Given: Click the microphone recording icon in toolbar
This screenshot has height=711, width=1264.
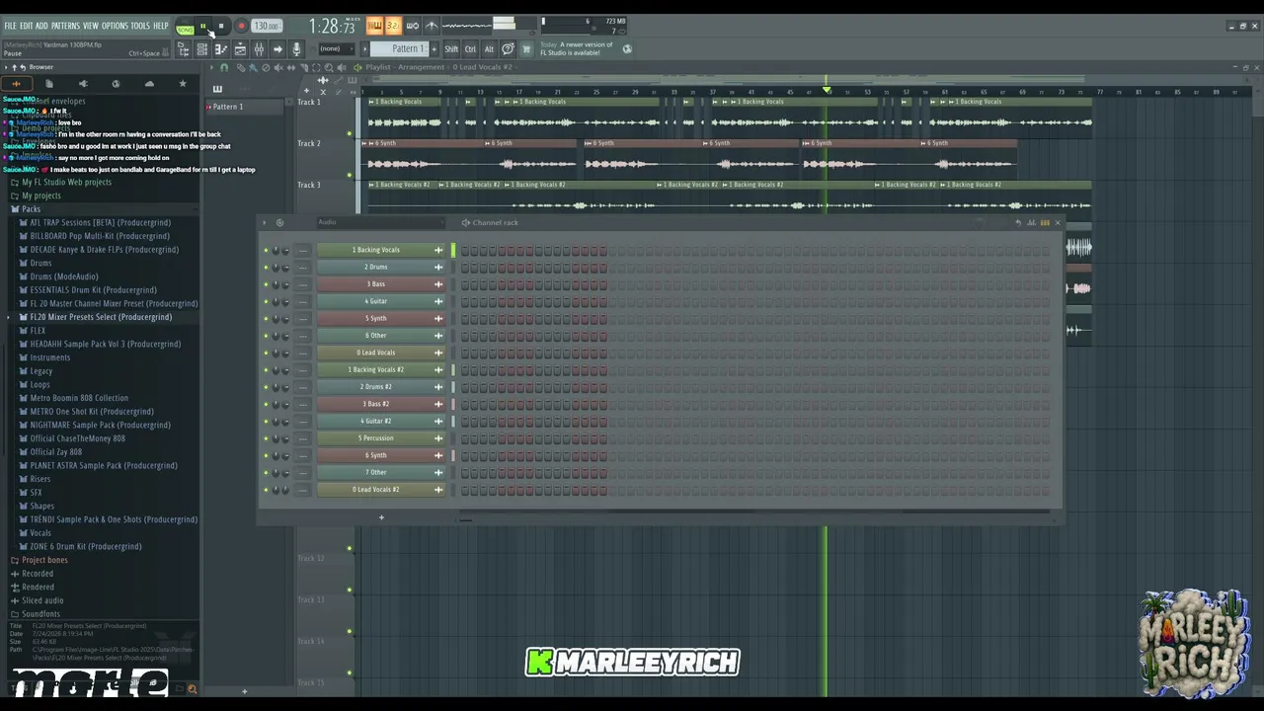Looking at the screenshot, I should 296,49.
